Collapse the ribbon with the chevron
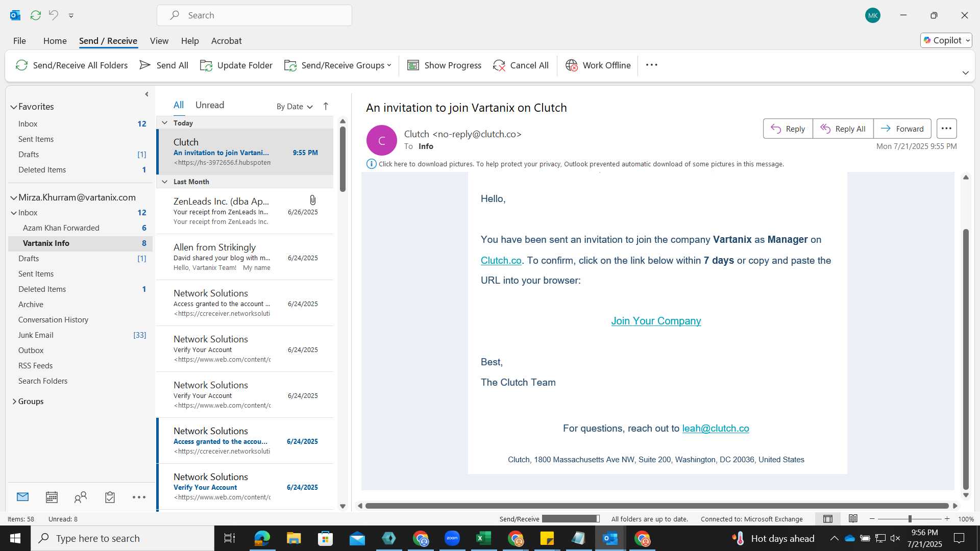The height and width of the screenshot is (551, 980). click(965, 73)
